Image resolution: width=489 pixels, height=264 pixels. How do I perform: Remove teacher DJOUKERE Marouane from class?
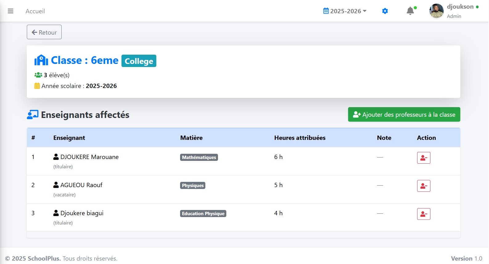(424, 158)
